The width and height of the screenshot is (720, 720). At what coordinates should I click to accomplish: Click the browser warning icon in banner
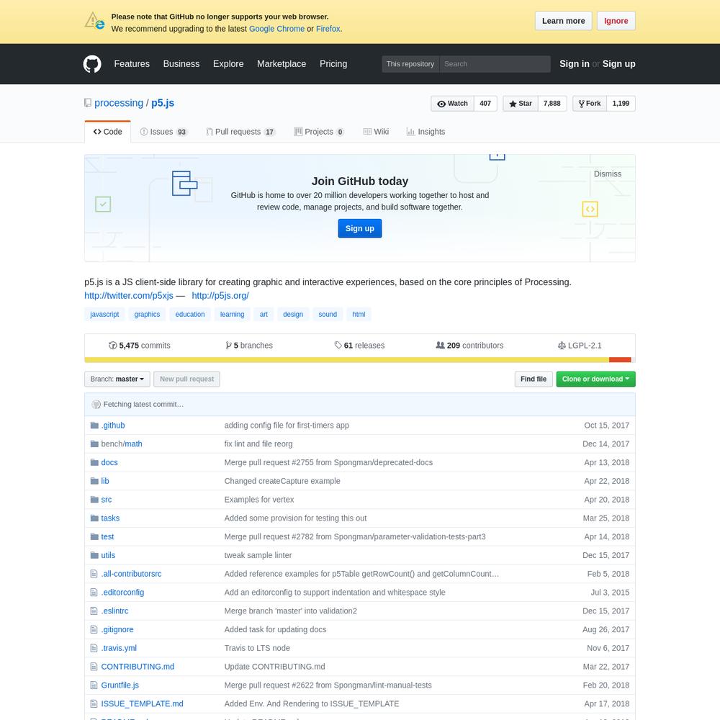pos(94,21)
